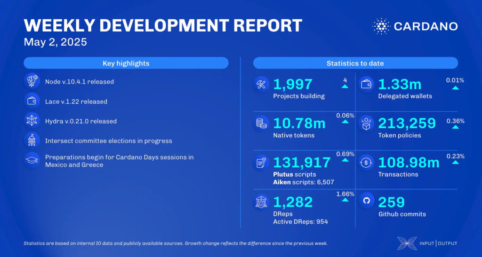Image resolution: width=482 pixels, height=257 pixels.
Task: Click the Native tokens coins icon
Action: pyautogui.click(x=261, y=123)
